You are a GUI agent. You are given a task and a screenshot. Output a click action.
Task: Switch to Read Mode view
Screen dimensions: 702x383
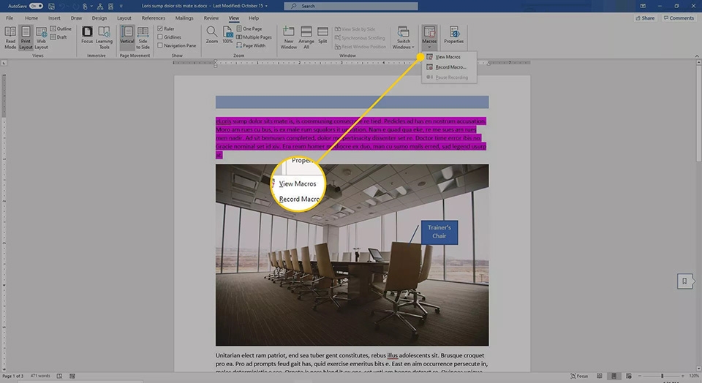click(10, 37)
